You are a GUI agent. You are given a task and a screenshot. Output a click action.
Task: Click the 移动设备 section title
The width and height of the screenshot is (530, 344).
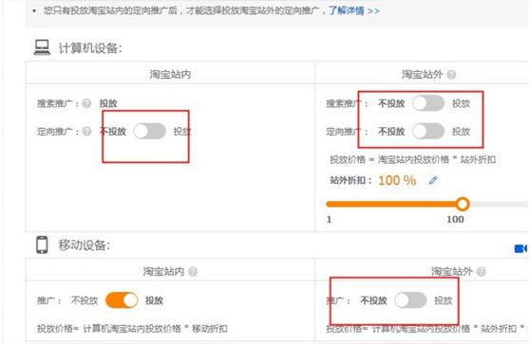pos(85,245)
